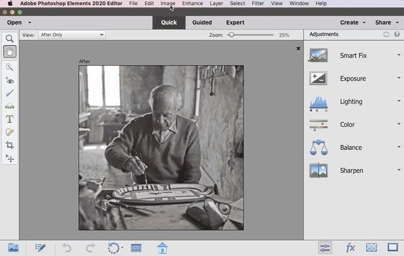404x256 pixels.
Task: Reset adjustments with the reset panel icon
Action: tap(386, 34)
